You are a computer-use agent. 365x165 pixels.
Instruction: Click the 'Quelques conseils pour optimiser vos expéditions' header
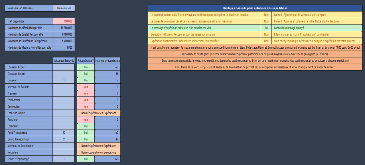[x=255, y=8]
